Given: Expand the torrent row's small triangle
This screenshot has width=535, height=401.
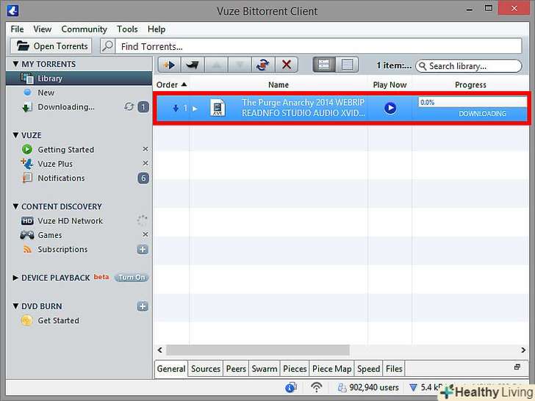Looking at the screenshot, I should coord(195,109).
